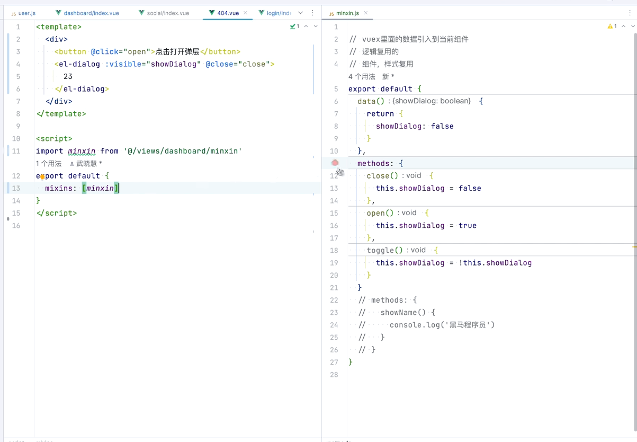
Task: Show hidden tabs dropdown chevron
Action: [300, 13]
